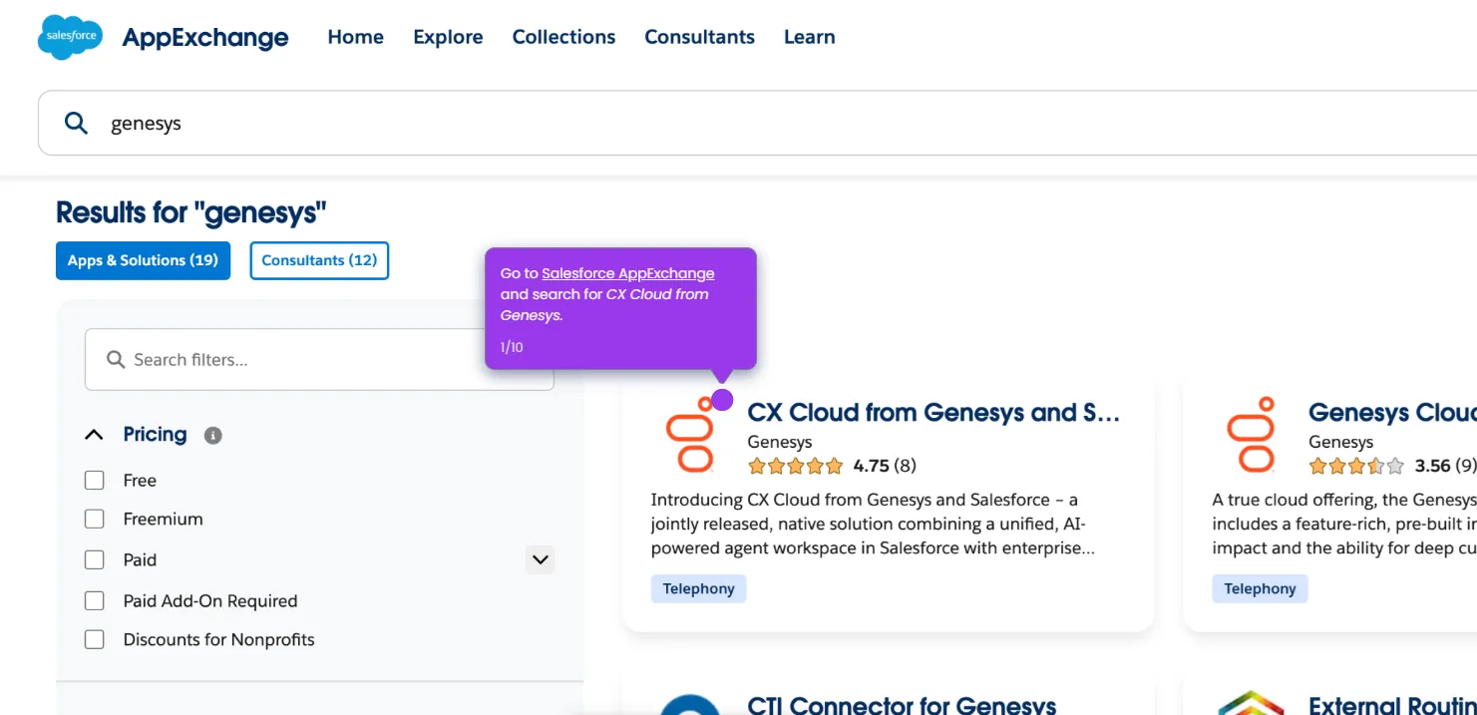Image resolution: width=1477 pixels, height=715 pixels.
Task: Follow the Salesforce AppExchange link in tooltip
Action: (628, 273)
